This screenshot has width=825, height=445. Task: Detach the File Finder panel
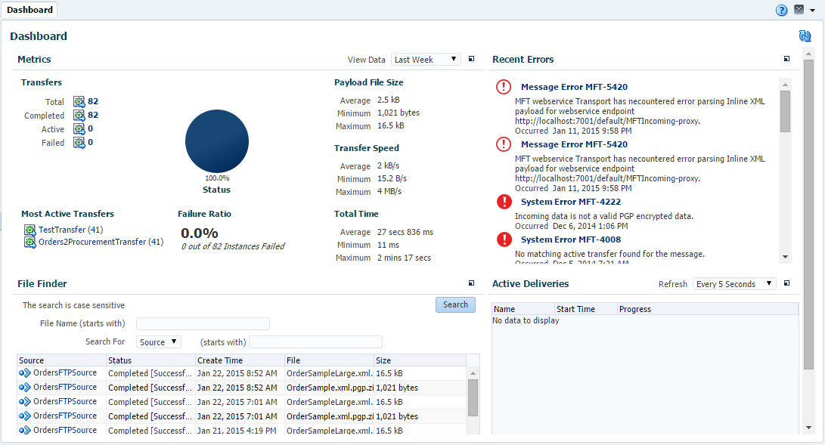click(x=471, y=283)
